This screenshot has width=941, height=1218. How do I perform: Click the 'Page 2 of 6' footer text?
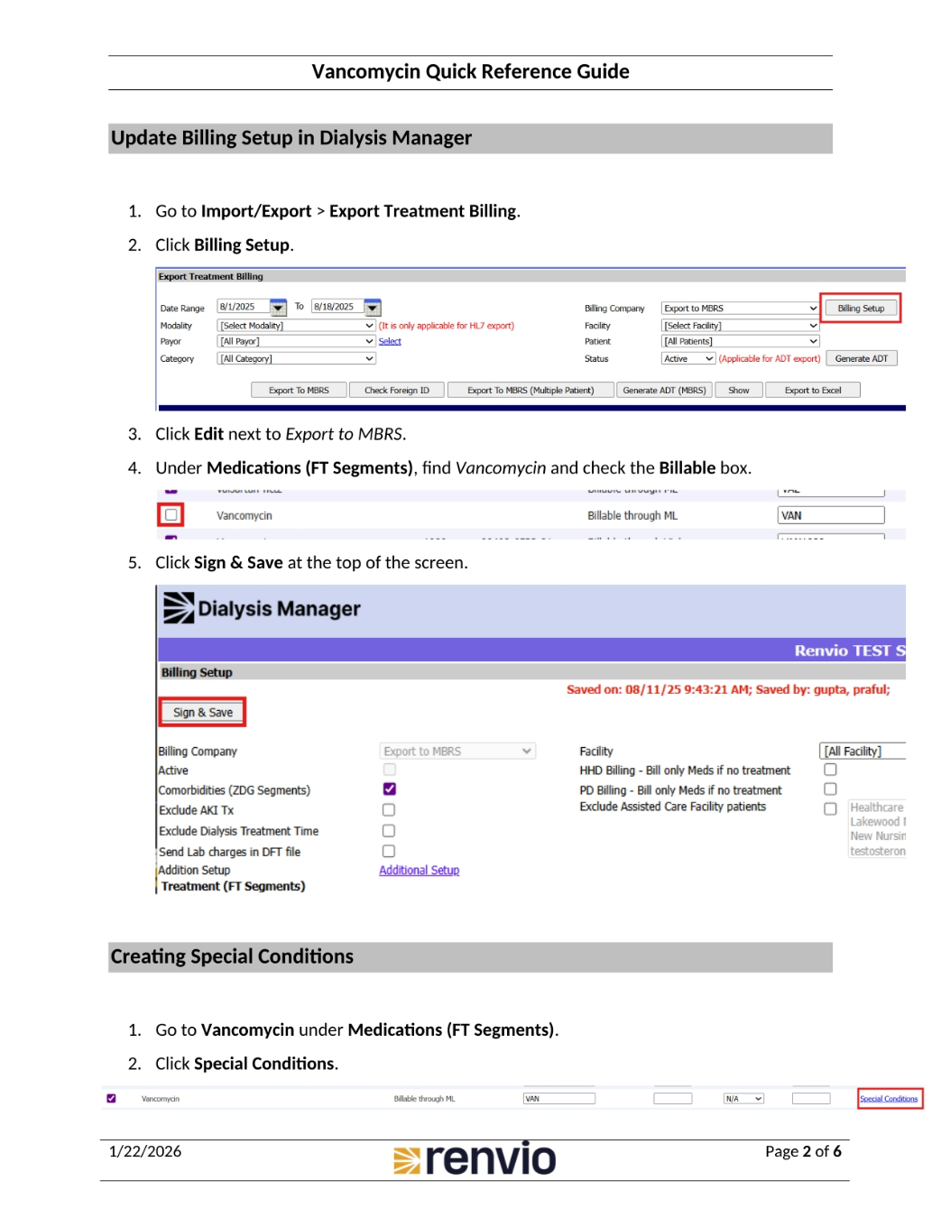[803, 1151]
